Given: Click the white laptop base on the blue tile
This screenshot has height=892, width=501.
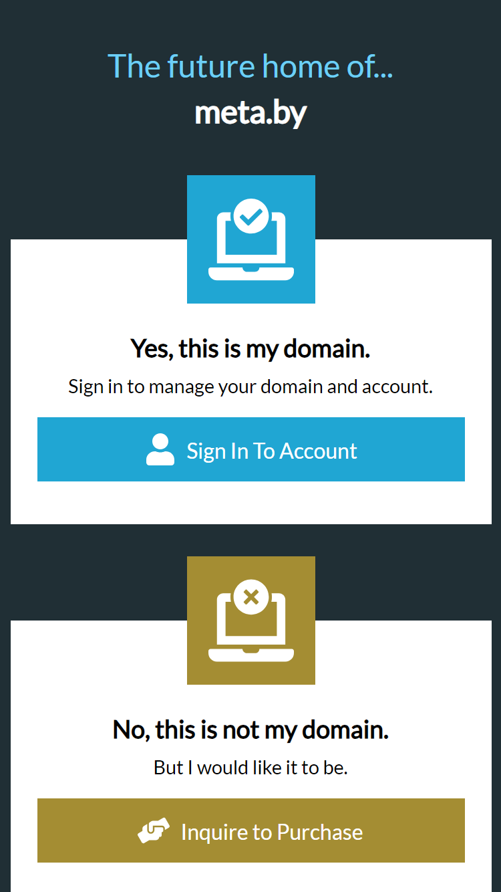Looking at the screenshot, I should click(x=251, y=273).
